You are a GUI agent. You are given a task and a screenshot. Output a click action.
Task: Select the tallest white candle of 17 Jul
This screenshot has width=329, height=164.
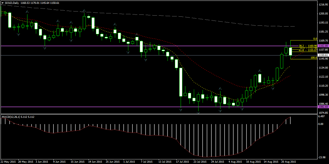181,82
